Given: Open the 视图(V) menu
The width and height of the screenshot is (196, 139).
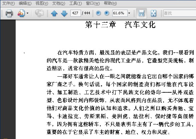Looking at the screenshot, I should point(42,3).
